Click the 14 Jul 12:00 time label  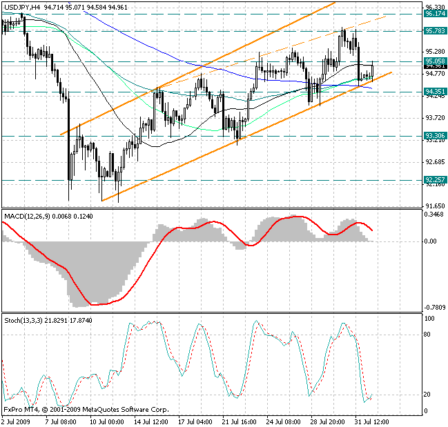151,422
